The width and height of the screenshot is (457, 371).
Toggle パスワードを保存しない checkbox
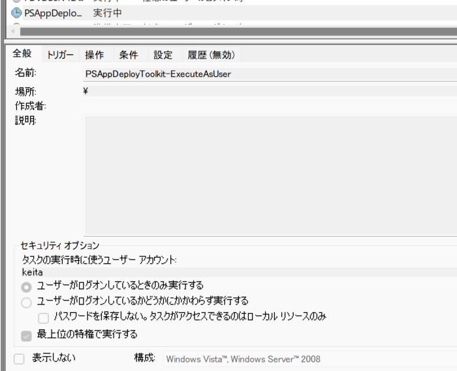[44, 318]
